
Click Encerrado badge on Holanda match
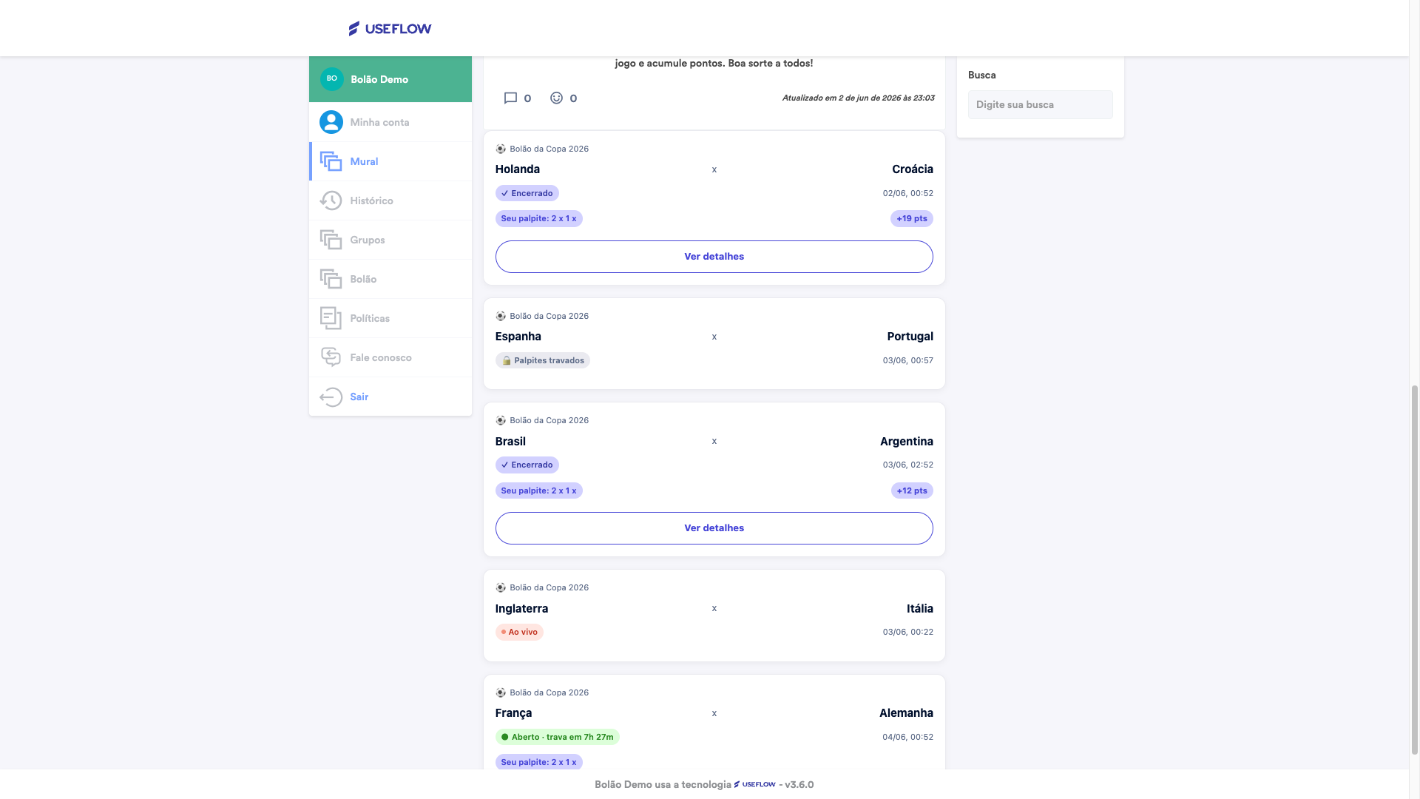pyautogui.click(x=527, y=193)
